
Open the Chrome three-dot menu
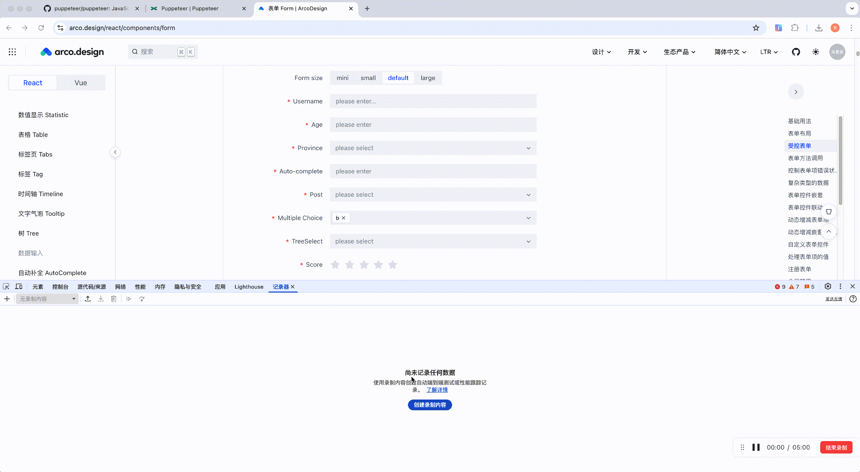851,28
